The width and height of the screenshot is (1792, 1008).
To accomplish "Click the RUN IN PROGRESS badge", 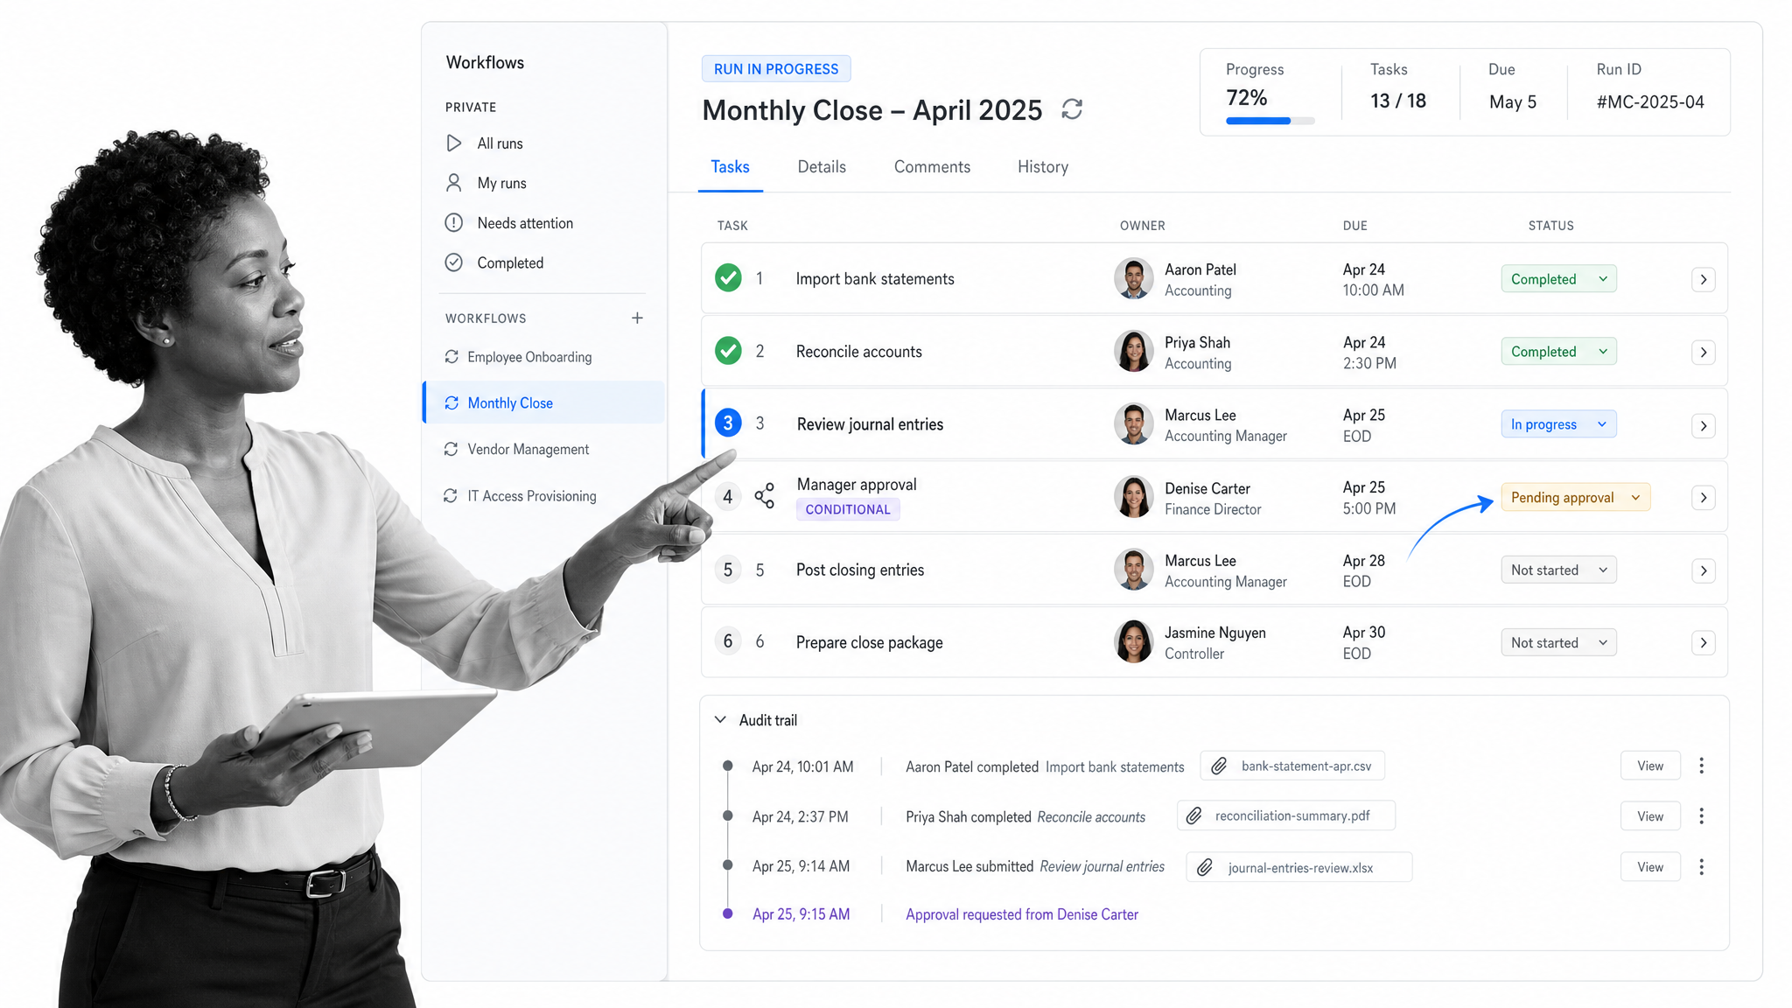I will pos(776,68).
